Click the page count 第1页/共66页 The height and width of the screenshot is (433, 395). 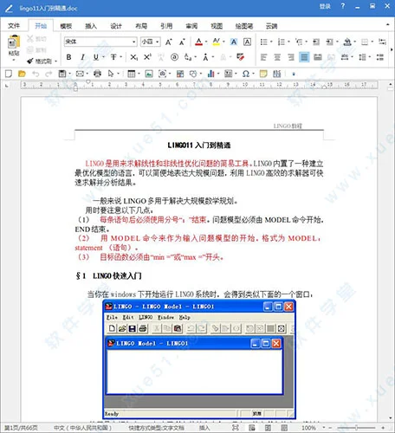point(21,428)
